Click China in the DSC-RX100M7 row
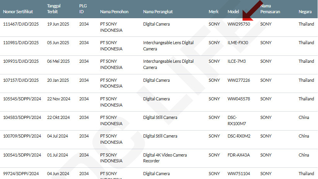This screenshot has height=179, width=318. [304, 117]
